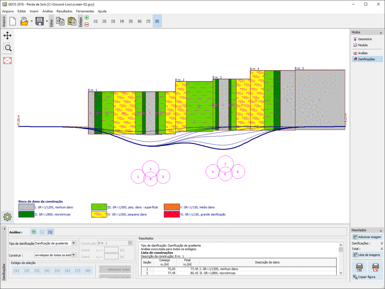Select the results table row for section 1
This screenshot has width=385, height=289.
coord(239,269)
